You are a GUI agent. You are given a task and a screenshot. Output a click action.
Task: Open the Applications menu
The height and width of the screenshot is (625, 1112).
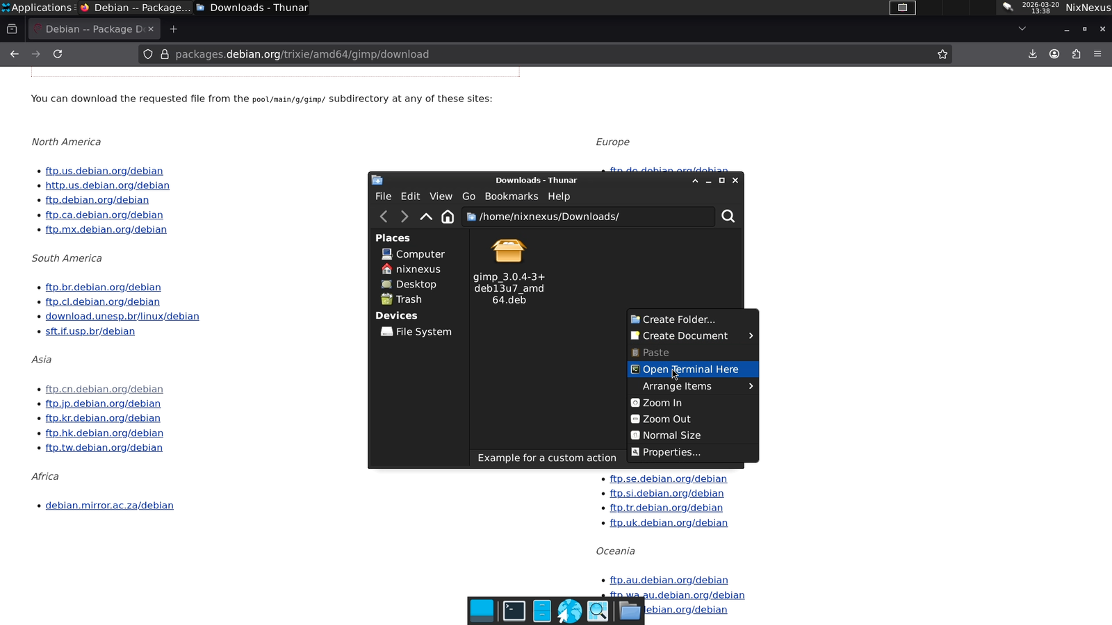coord(36,8)
